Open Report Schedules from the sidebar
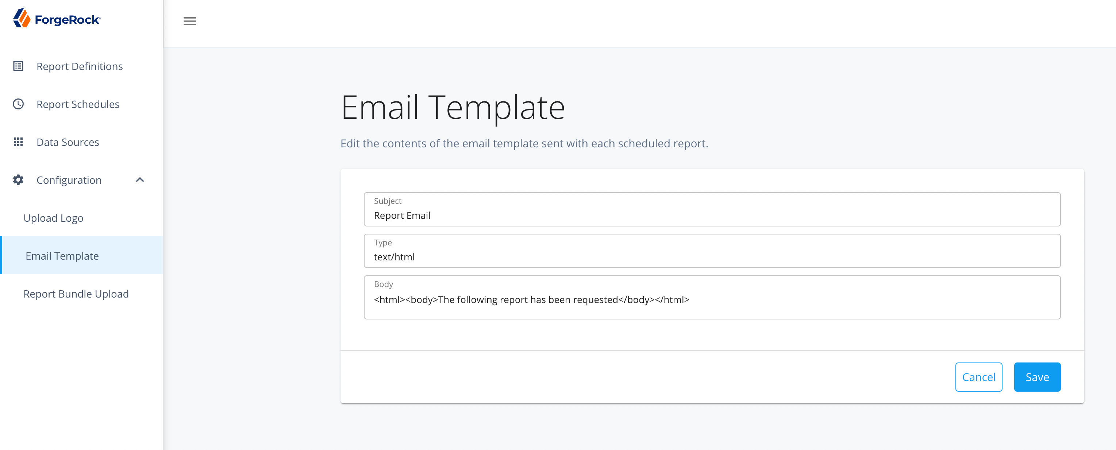Screen dimensions: 1116x450 pyautogui.click(x=78, y=104)
